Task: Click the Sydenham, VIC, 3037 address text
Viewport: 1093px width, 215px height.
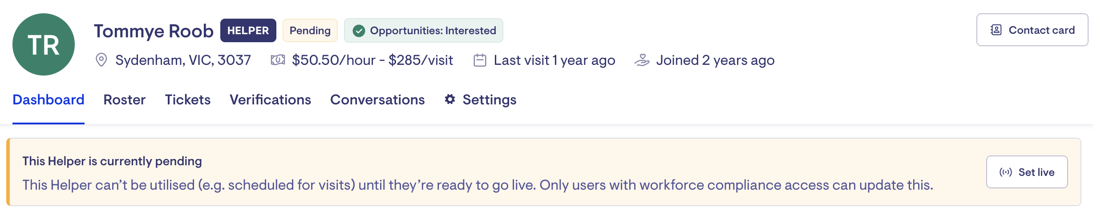Action: [x=183, y=60]
